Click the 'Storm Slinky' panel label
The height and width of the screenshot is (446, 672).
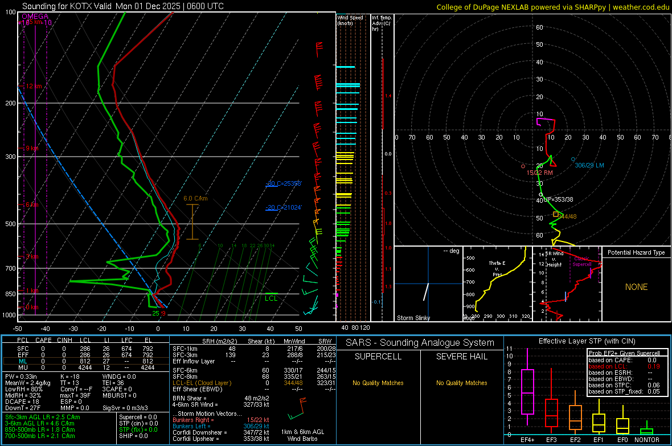[413, 318]
